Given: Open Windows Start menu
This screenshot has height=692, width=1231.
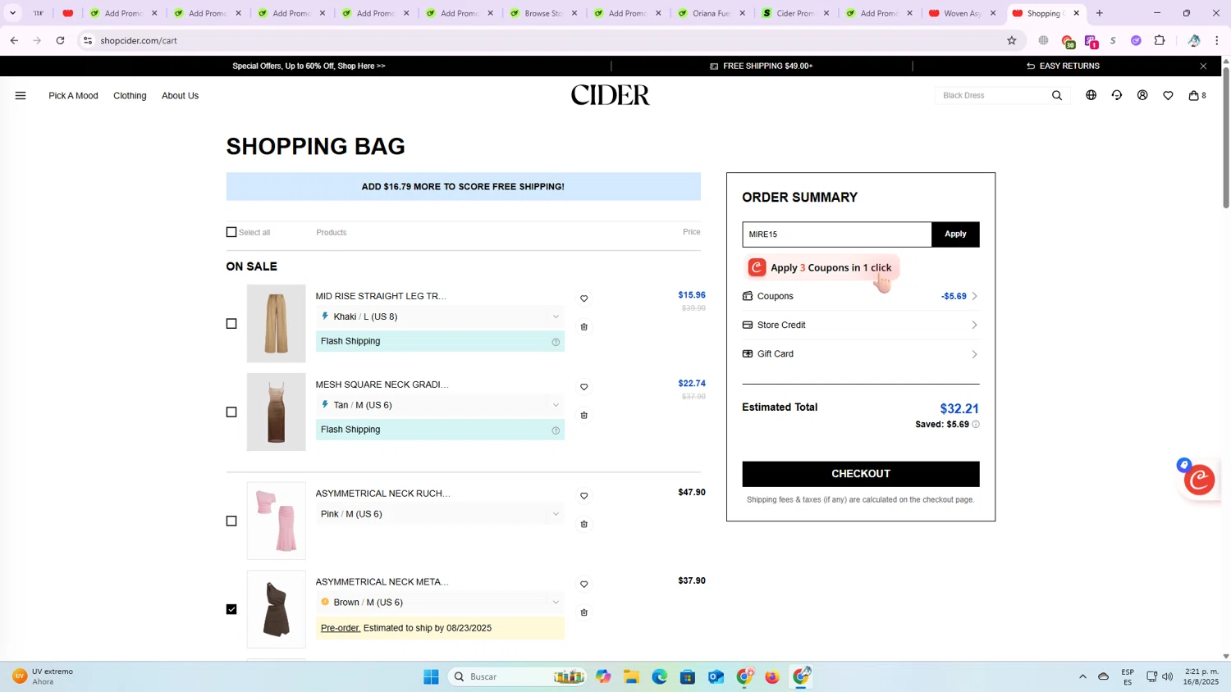Looking at the screenshot, I should [x=431, y=676].
